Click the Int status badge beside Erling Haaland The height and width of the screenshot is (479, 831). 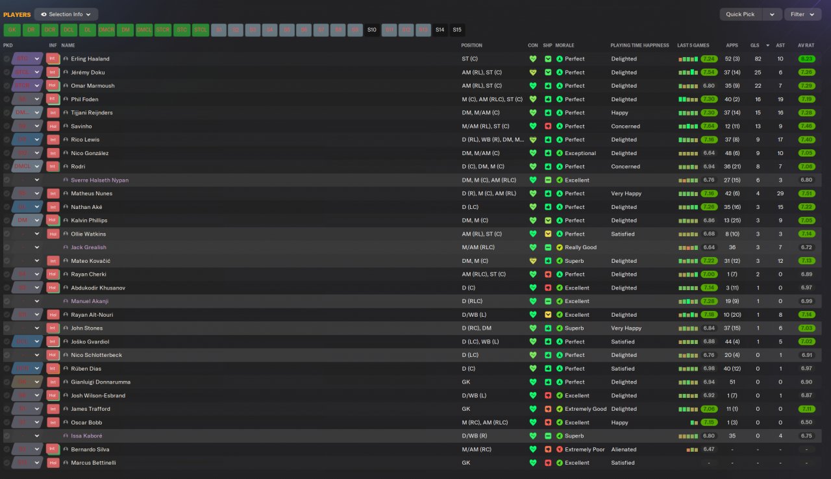(53, 59)
